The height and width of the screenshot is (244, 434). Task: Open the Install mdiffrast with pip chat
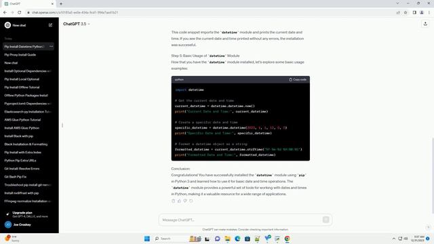[28, 193]
